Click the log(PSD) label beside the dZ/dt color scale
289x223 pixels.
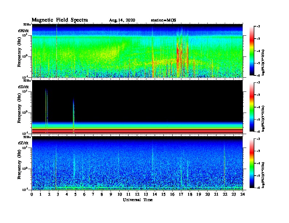point(263,175)
